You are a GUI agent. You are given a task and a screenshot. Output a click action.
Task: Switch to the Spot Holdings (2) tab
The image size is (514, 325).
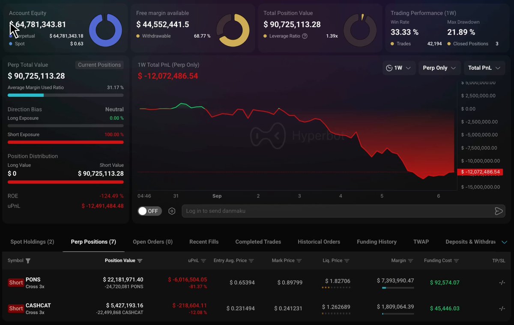click(x=32, y=242)
